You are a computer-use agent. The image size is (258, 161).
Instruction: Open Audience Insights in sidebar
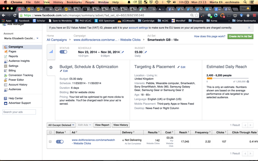[19, 61]
